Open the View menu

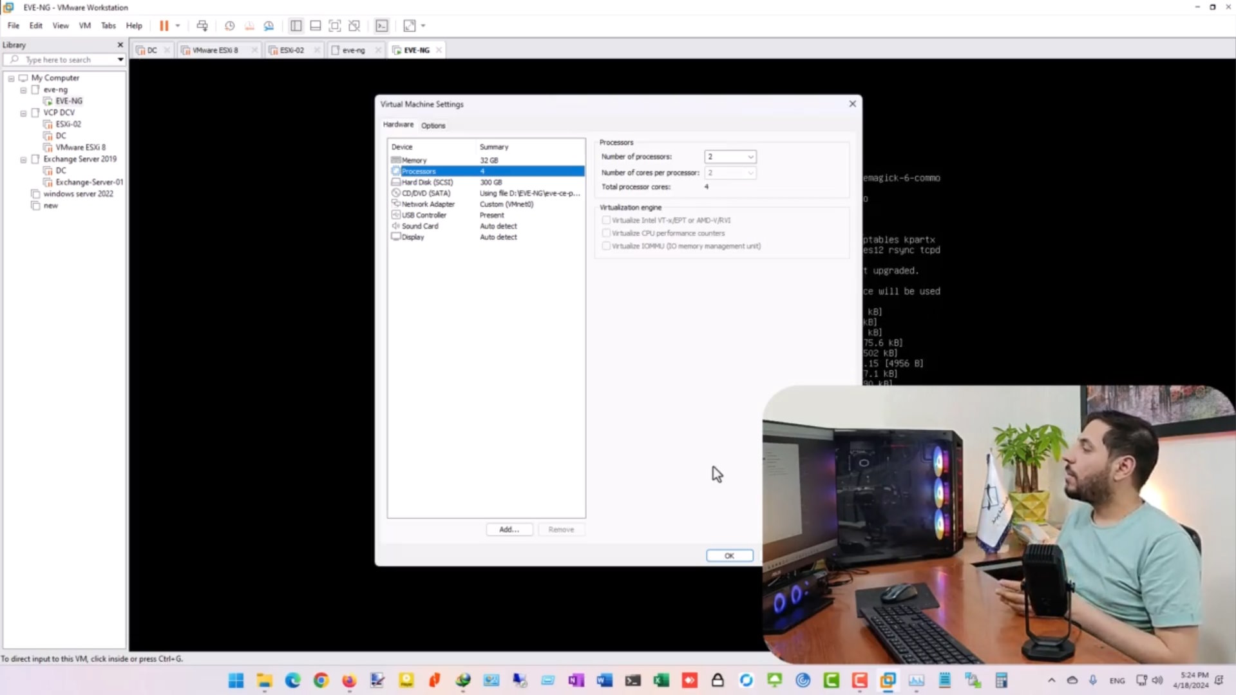(61, 26)
